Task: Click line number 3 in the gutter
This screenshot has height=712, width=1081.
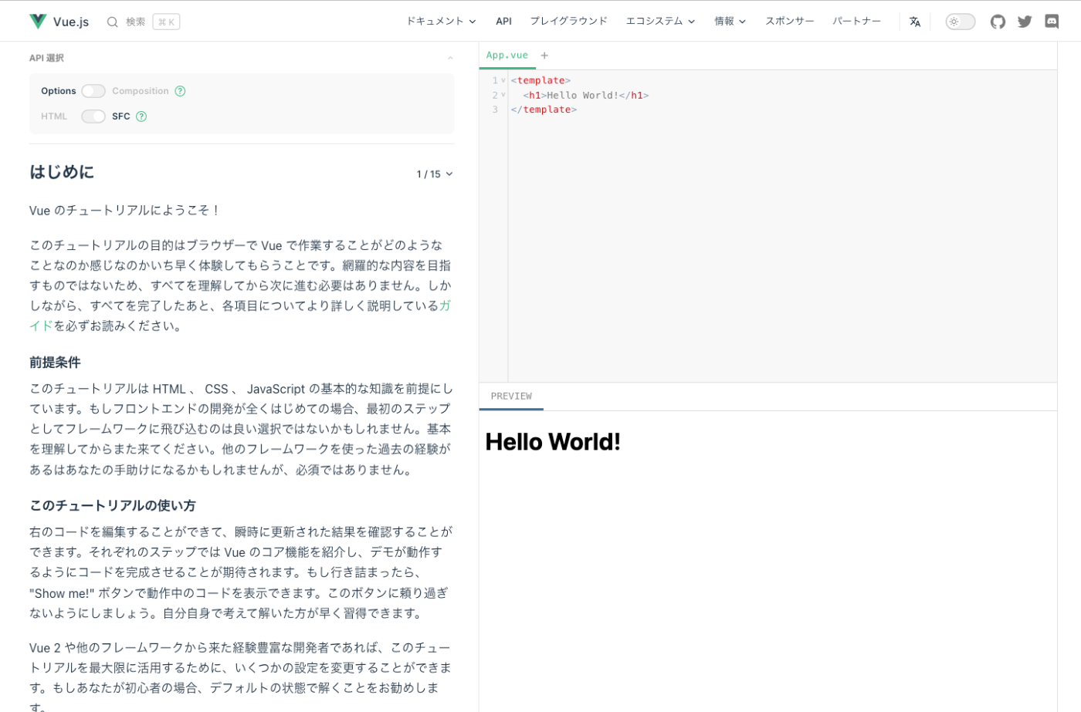Action: pyautogui.click(x=495, y=110)
